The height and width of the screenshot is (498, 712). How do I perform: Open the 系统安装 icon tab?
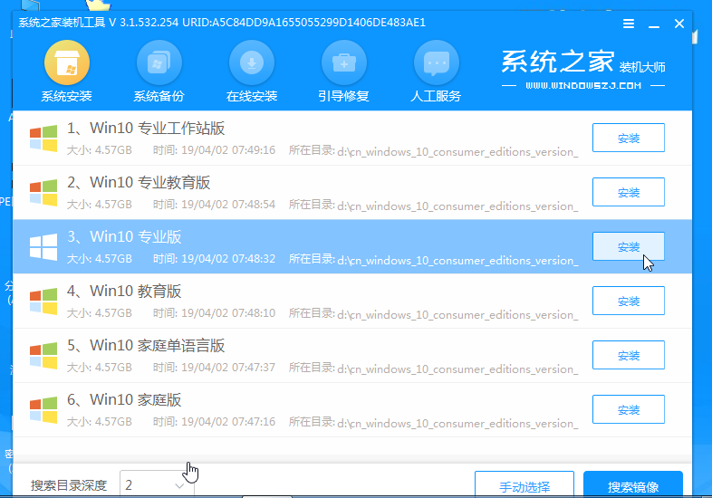(67, 64)
